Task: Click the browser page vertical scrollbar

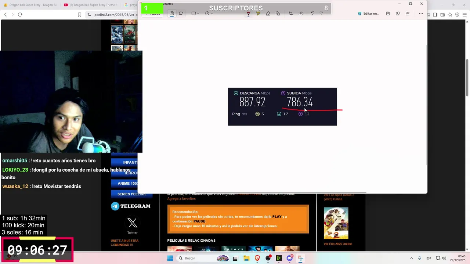Action: (467, 77)
